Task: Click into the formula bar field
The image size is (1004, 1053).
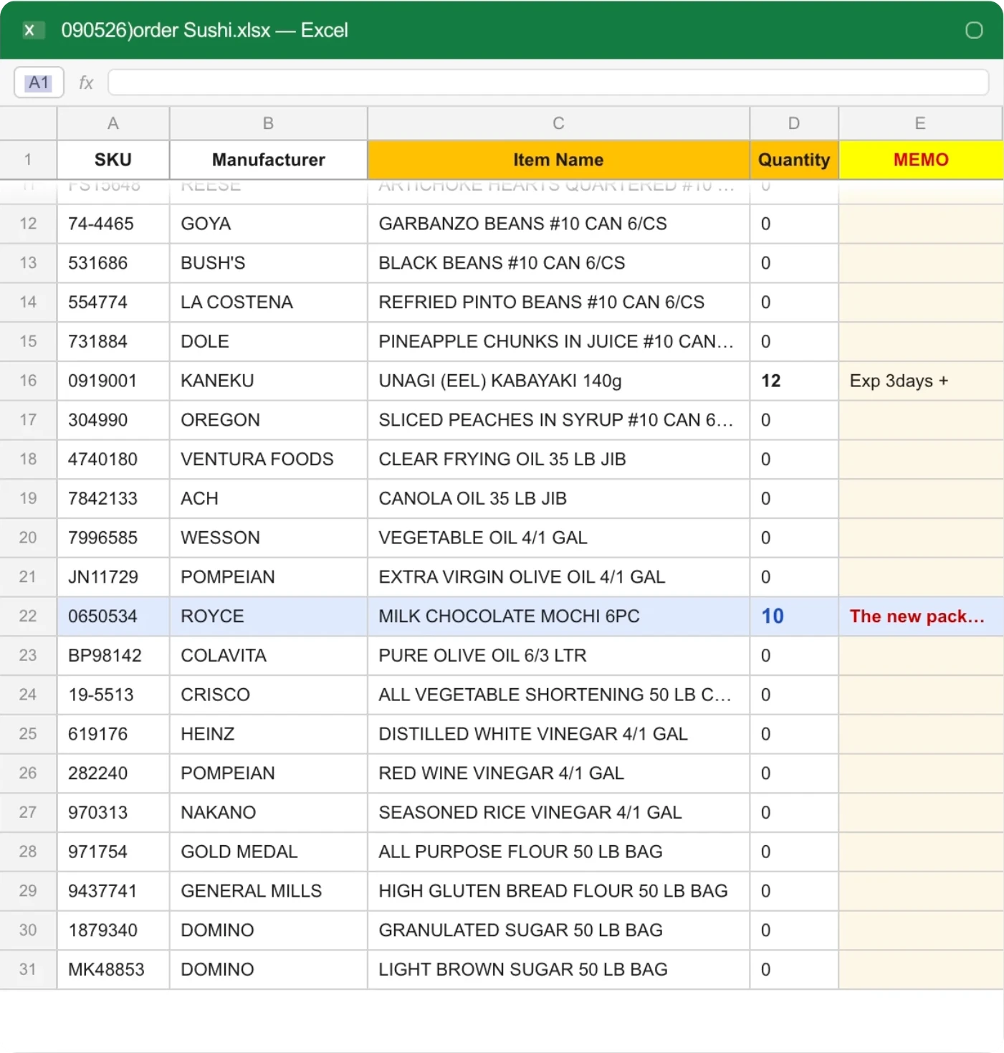Action: [548, 82]
